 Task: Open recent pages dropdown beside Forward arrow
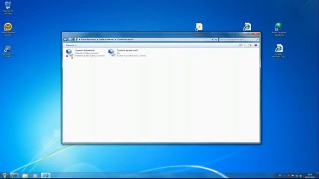73,40
